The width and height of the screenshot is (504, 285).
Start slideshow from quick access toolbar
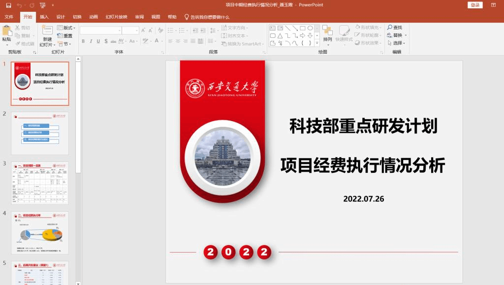point(43,5)
